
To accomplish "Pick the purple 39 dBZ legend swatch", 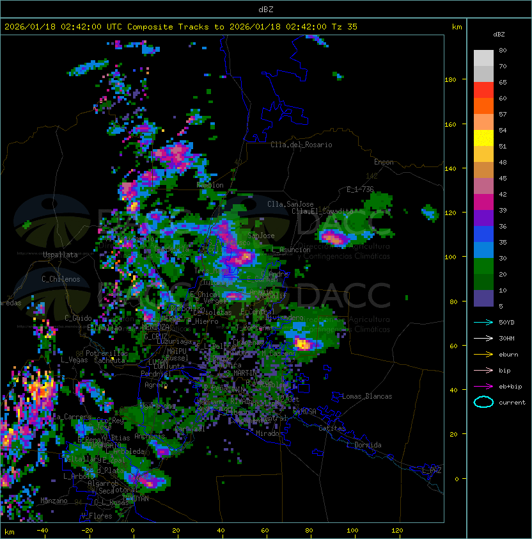I will [483, 218].
